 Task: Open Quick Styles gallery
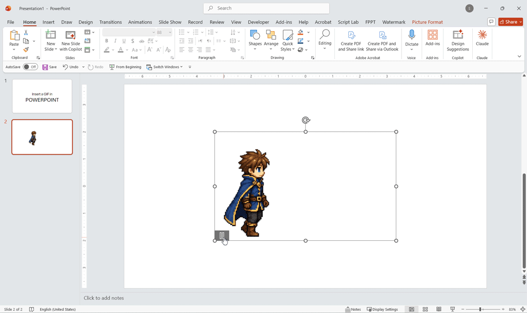click(x=288, y=41)
